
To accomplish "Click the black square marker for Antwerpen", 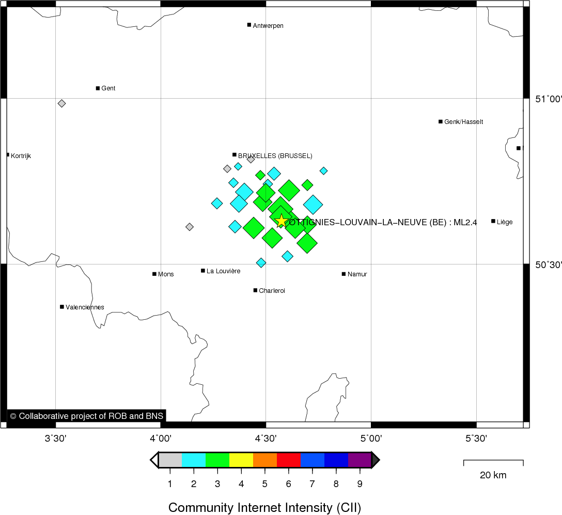I will (249, 25).
